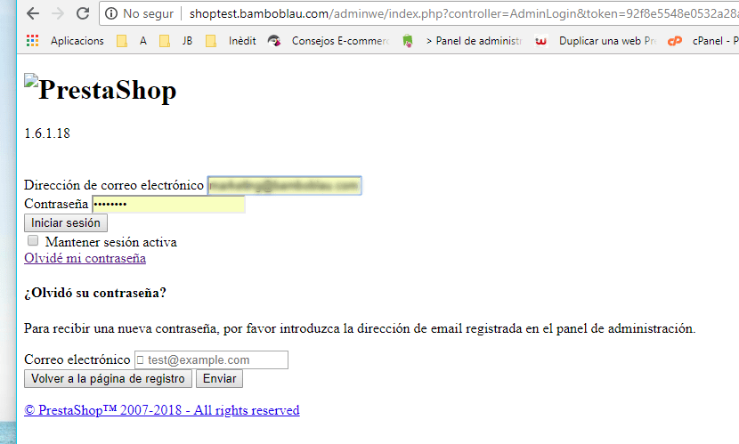Focus the Contraseña password field

[168, 205]
